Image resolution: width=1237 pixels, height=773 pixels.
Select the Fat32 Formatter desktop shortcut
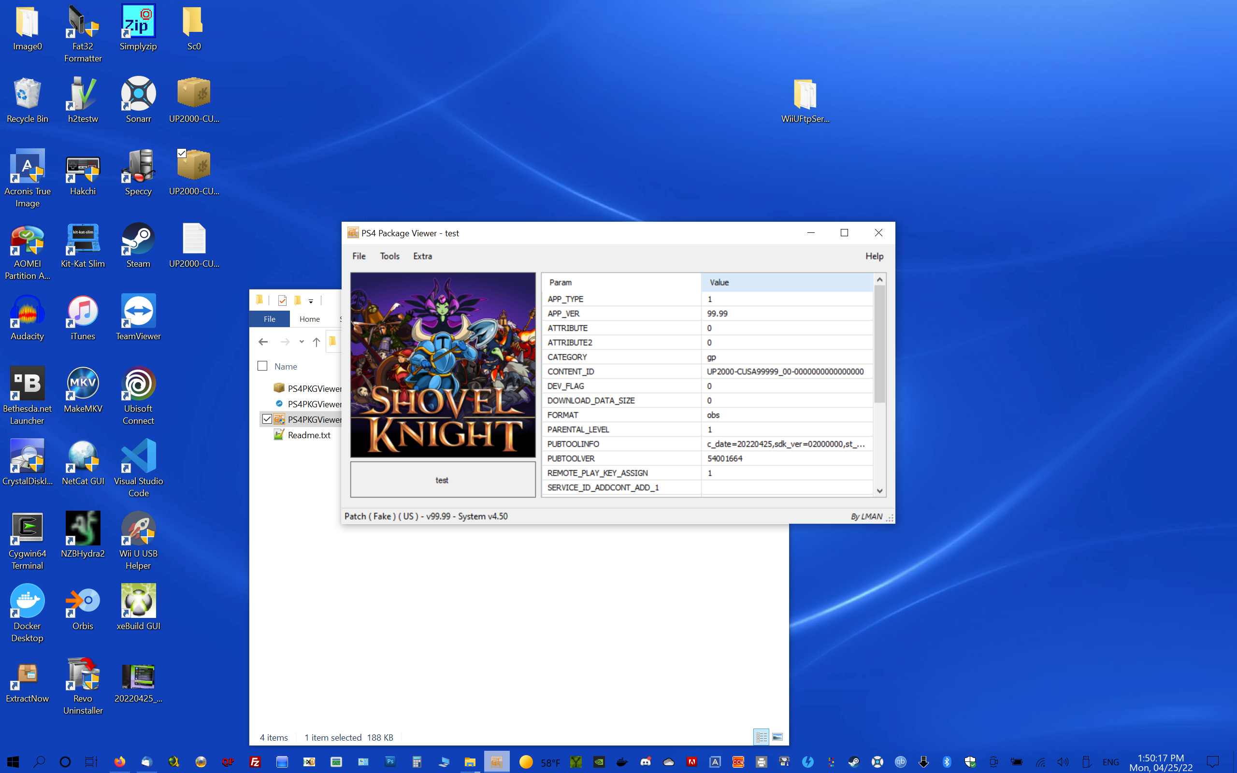(x=83, y=34)
